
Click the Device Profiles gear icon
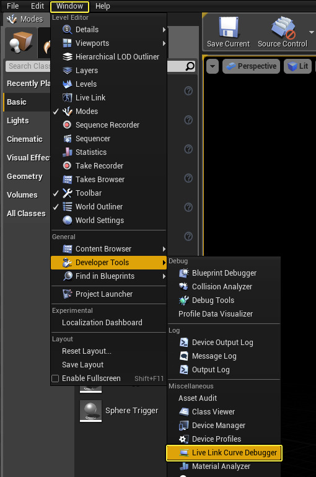pyautogui.click(x=183, y=439)
